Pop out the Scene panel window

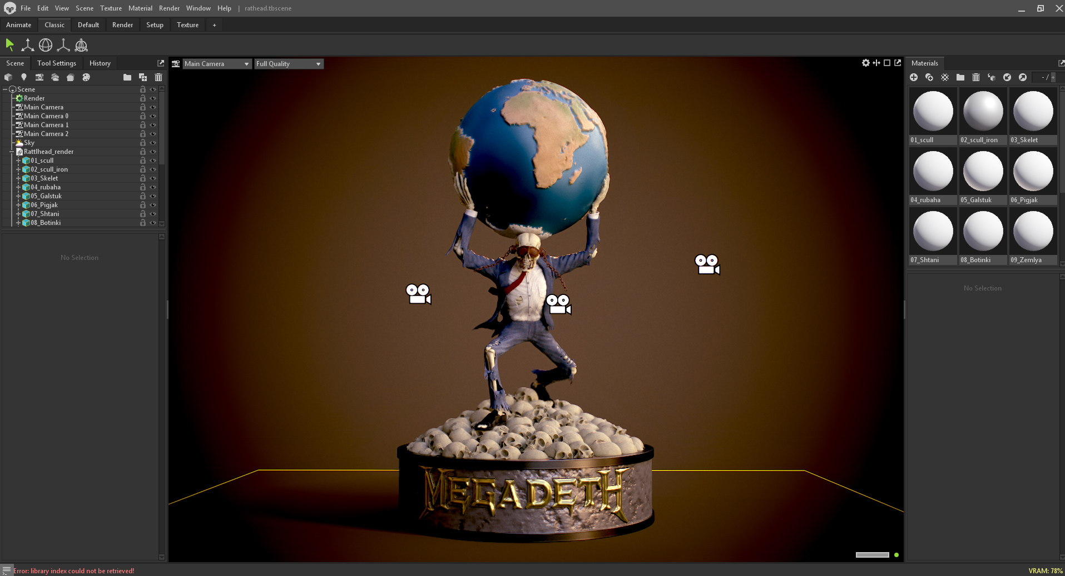(x=161, y=63)
